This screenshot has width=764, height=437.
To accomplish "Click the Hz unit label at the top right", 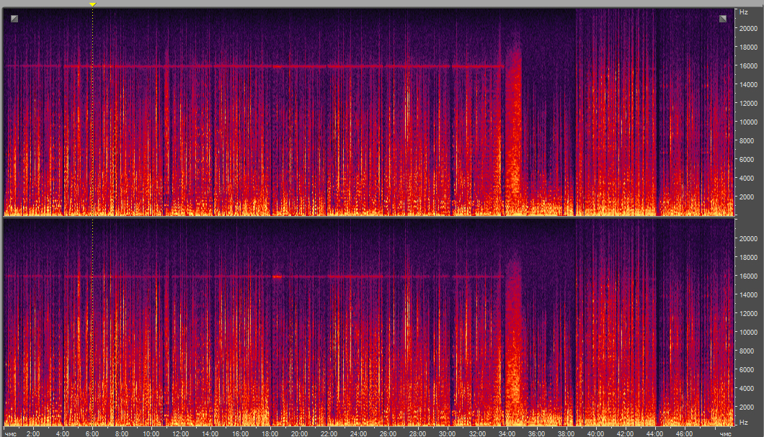I will pyautogui.click(x=742, y=12).
